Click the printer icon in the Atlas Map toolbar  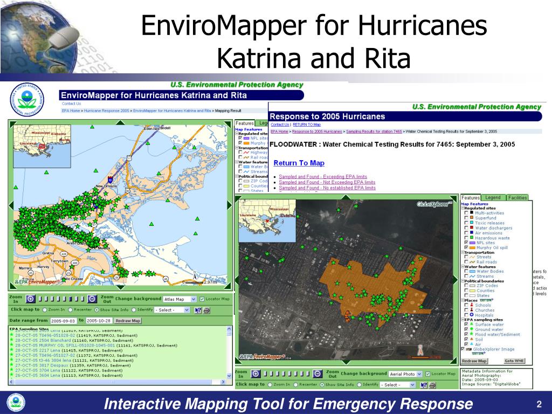coord(206,310)
